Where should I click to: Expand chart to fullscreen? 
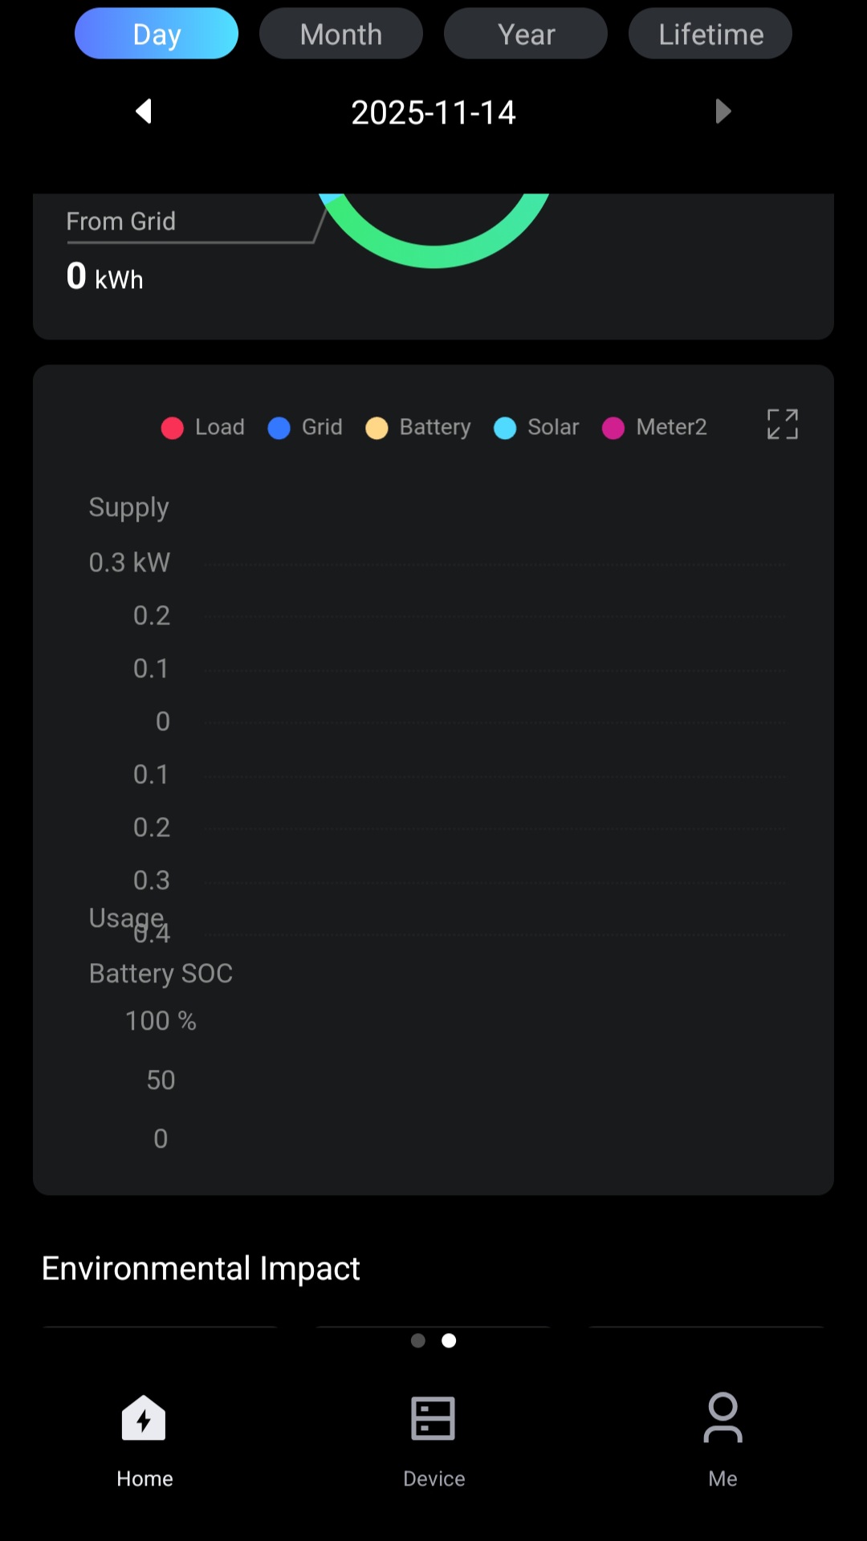(x=782, y=425)
